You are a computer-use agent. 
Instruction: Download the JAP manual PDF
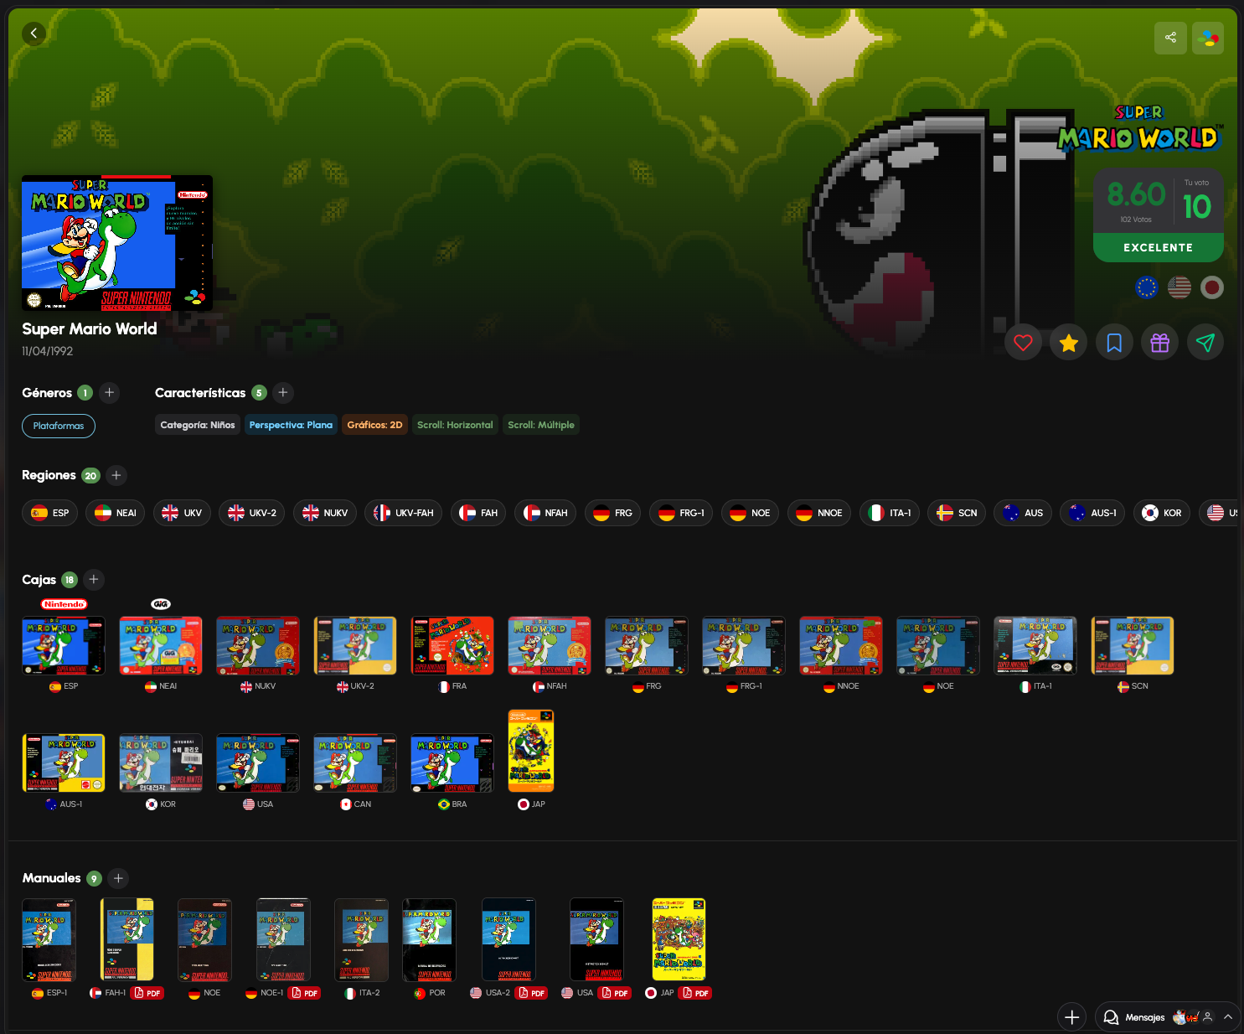coord(696,993)
